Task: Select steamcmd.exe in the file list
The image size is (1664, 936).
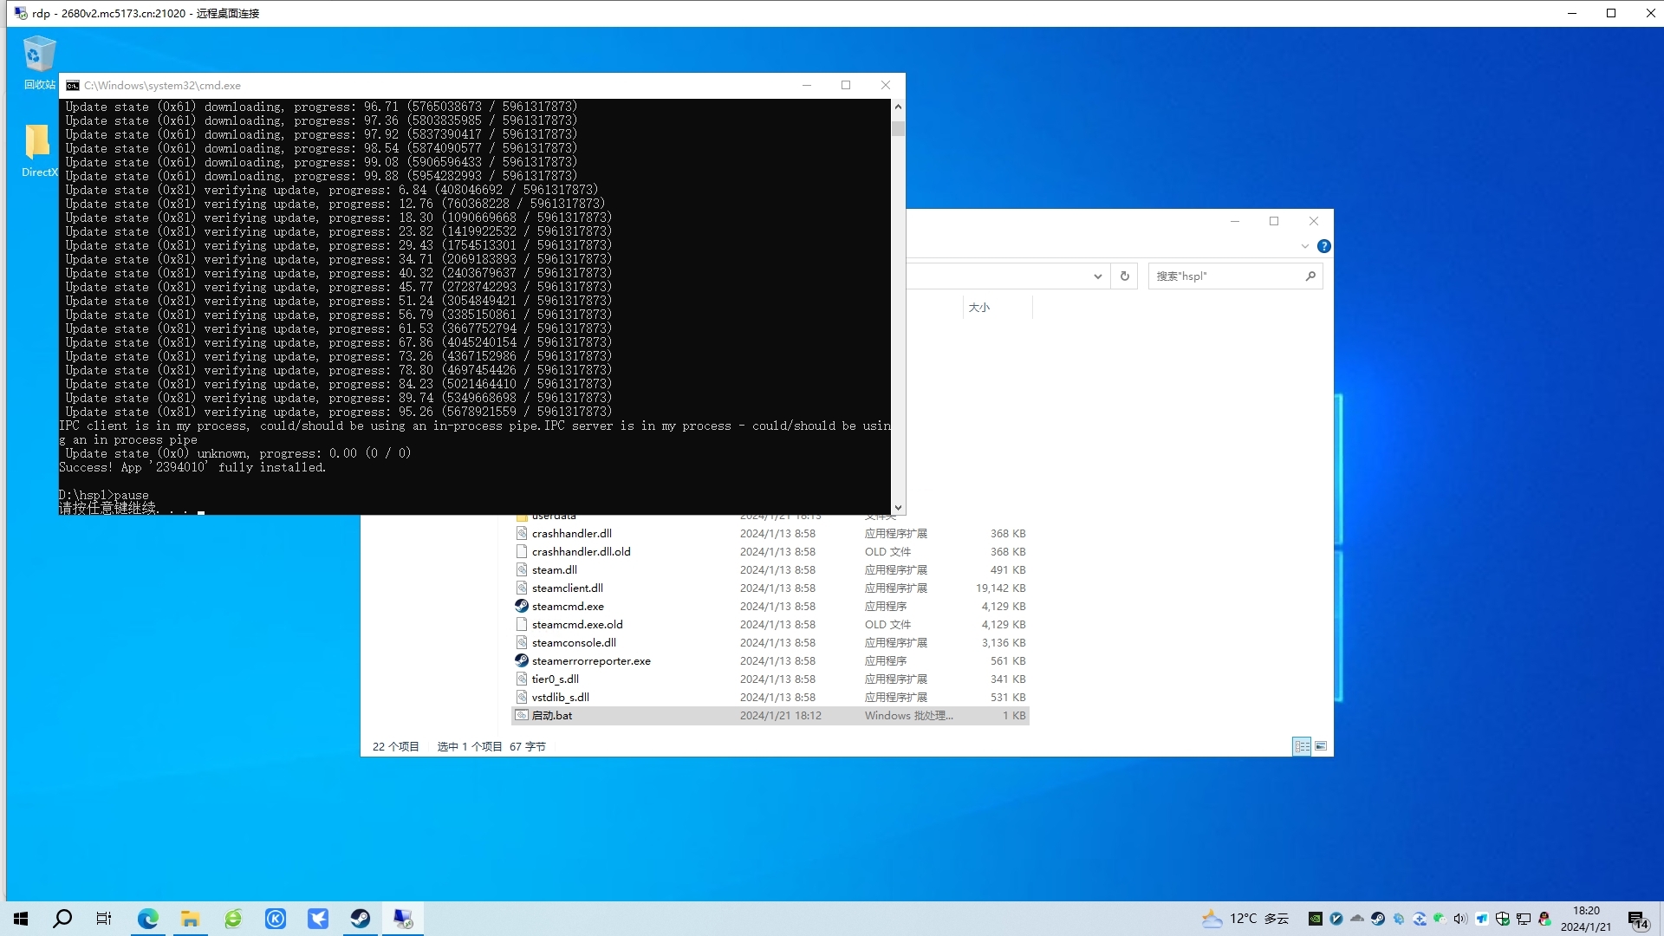Action: (x=568, y=607)
